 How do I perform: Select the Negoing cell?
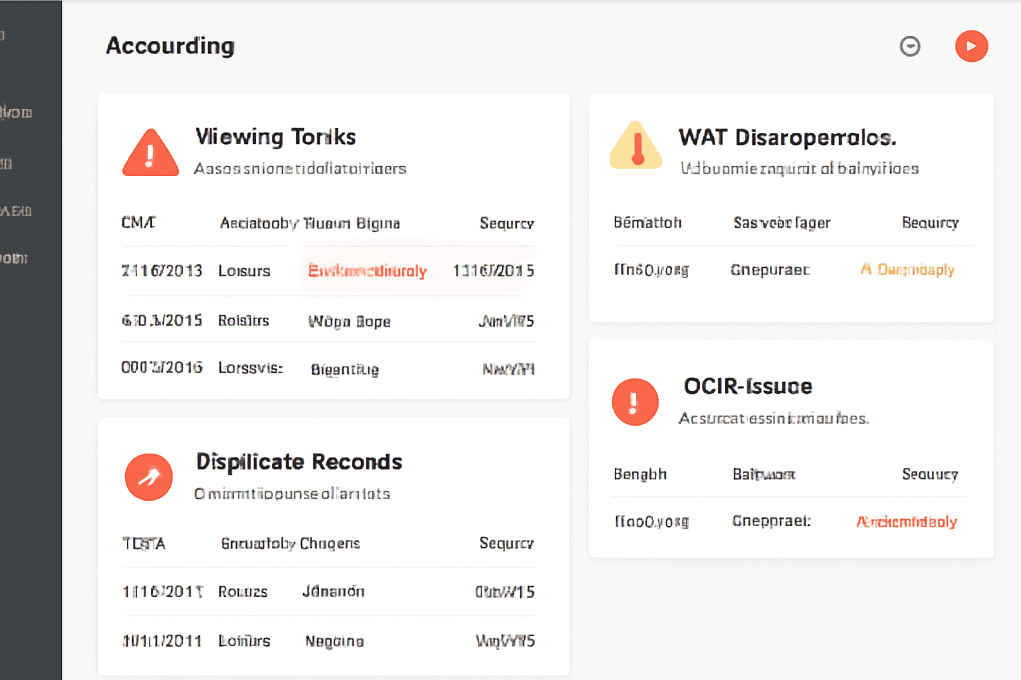(334, 641)
